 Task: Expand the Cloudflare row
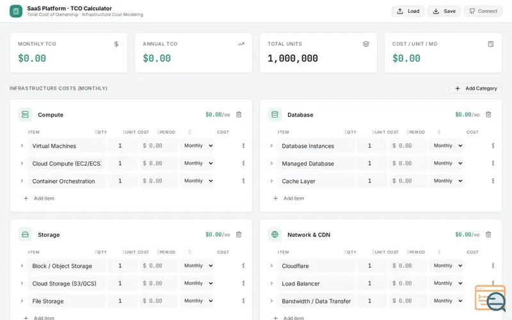pos(271,266)
